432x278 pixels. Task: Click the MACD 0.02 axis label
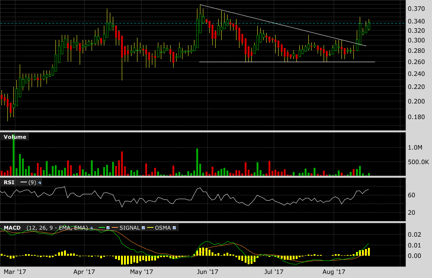click(x=414, y=234)
